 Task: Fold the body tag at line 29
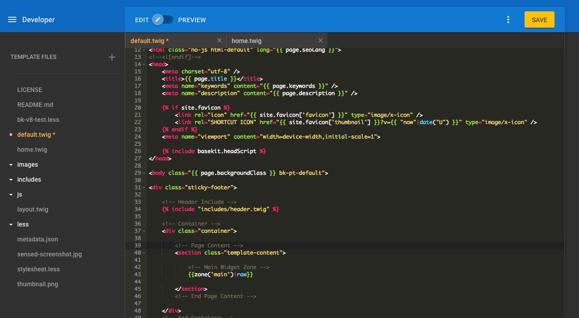(x=144, y=173)
